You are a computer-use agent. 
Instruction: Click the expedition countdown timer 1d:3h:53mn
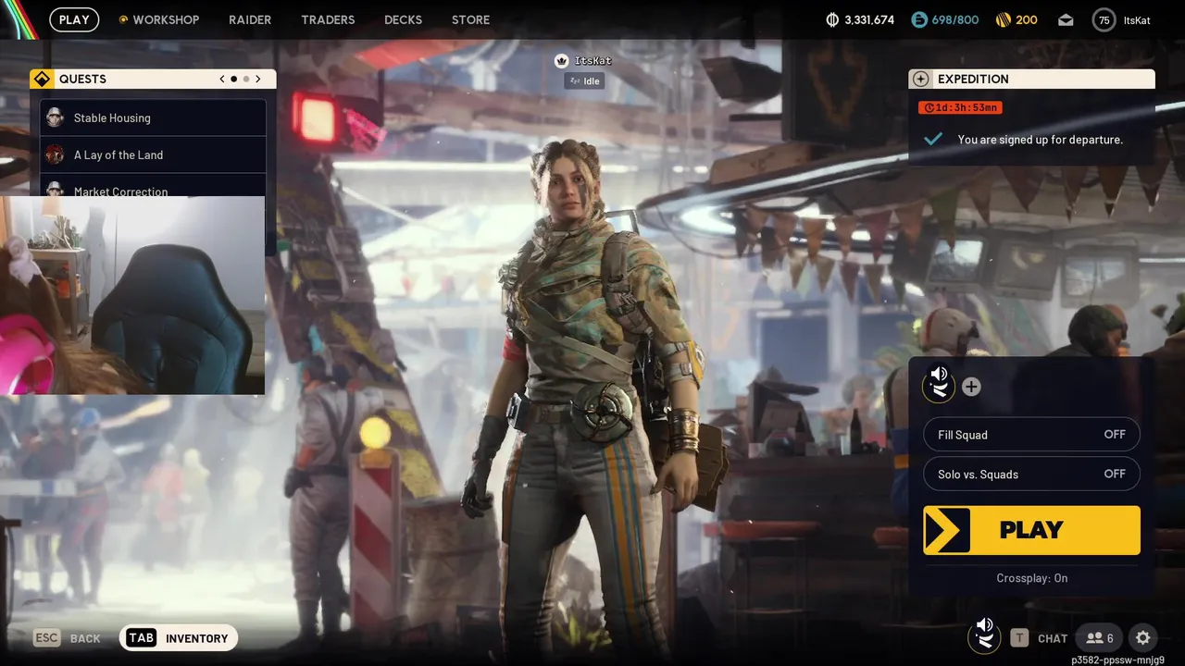[x=960, y=107]
